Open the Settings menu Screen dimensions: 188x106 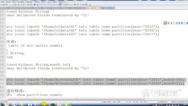coord(37,2)
